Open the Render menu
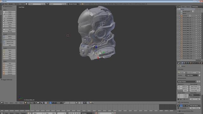This screenshot has width=203, height=114. click(11, 4)
